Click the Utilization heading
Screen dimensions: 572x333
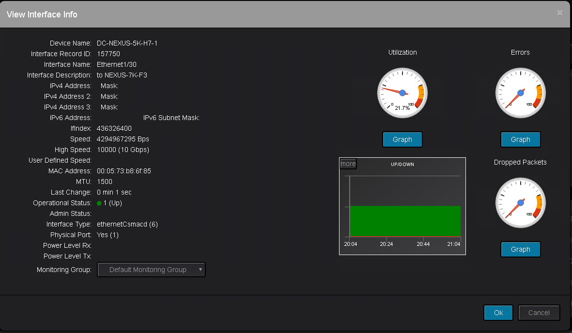pos(402,53)
